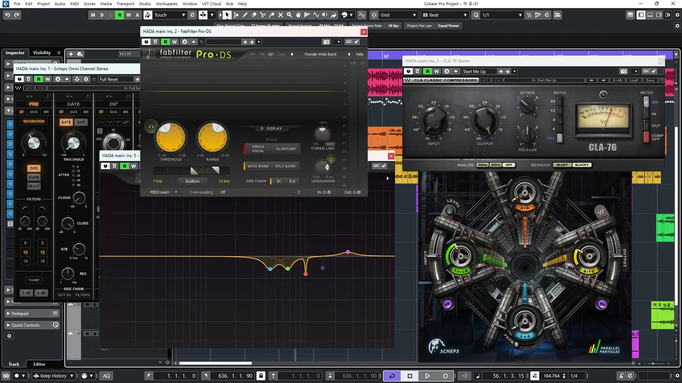Select the Split scissors tool

(x=263, y=15)
